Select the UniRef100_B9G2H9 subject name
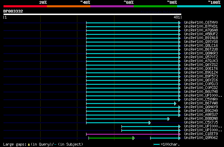 [x=201, y=111]
